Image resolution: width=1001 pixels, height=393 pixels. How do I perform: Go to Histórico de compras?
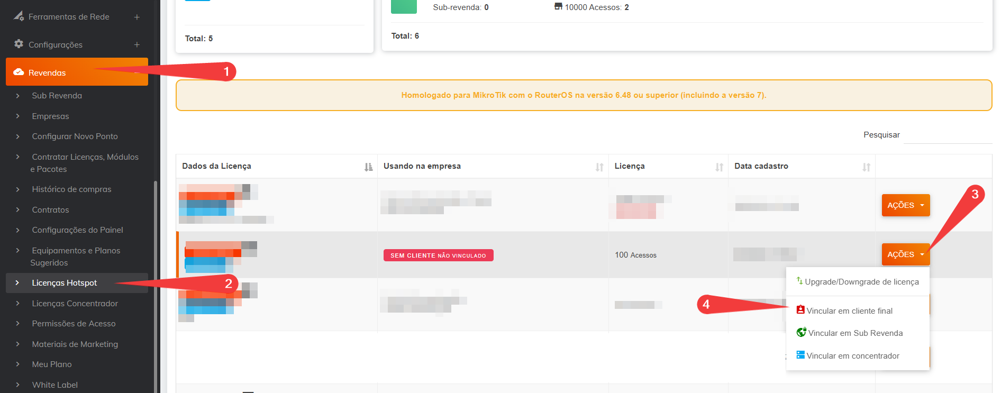point(71,189)
